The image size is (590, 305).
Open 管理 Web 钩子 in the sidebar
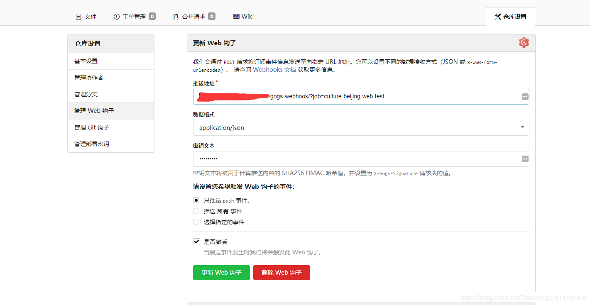pos(111,111)
